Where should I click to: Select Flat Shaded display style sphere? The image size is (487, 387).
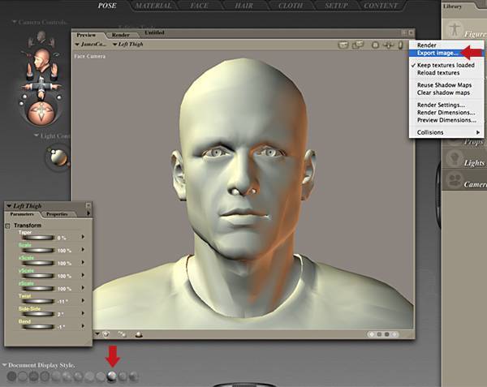point(67,376)
